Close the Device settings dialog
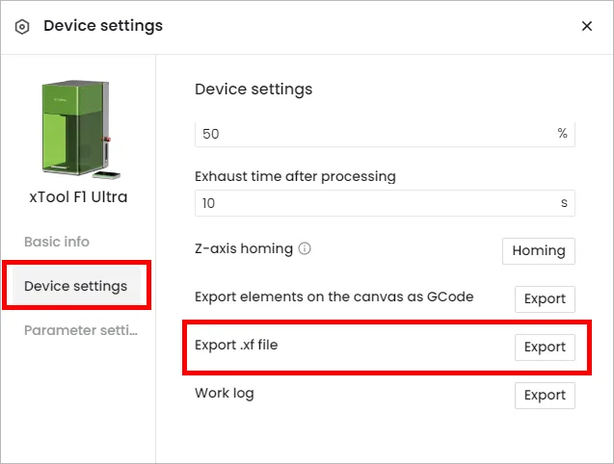The image size is (614, 464). coord(587,26)
